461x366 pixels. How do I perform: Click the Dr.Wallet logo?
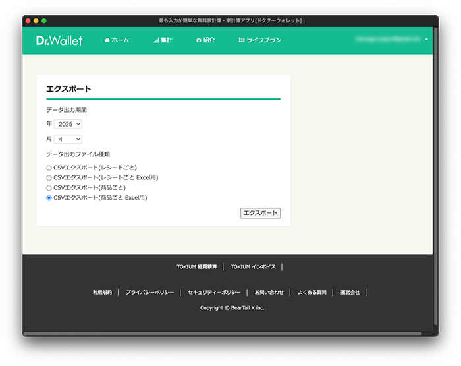pos(59,40)
